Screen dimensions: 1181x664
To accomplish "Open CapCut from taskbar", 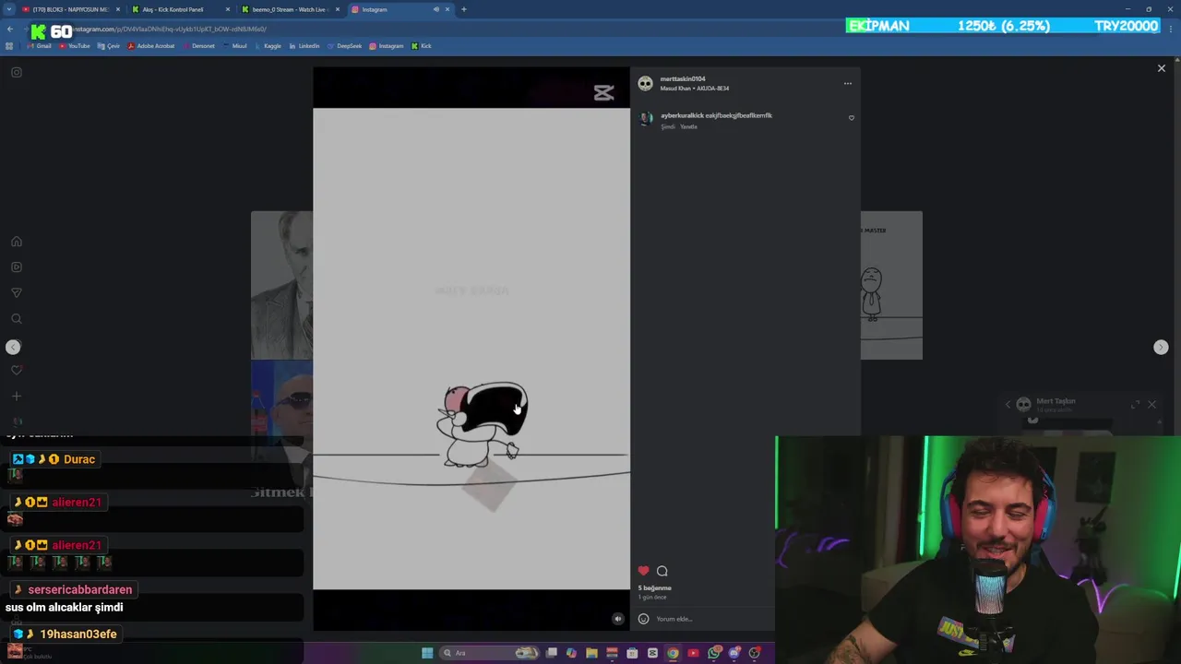I will coord(652,653).
